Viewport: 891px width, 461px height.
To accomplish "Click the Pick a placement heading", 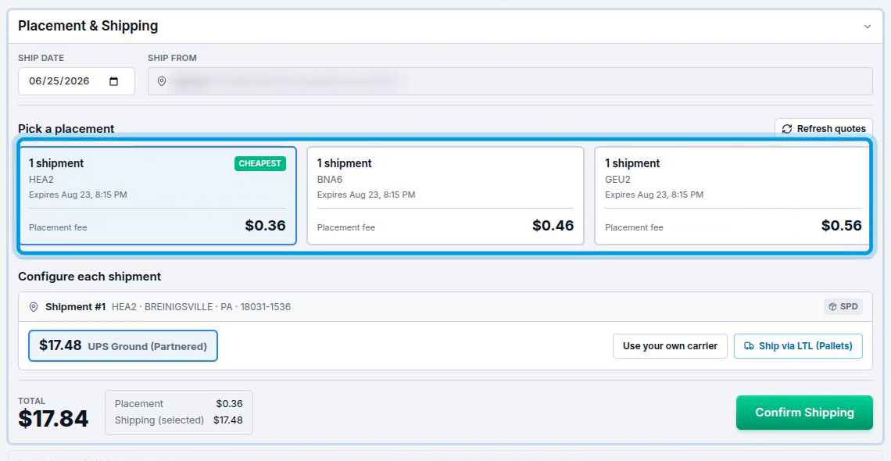I will 66,129.
